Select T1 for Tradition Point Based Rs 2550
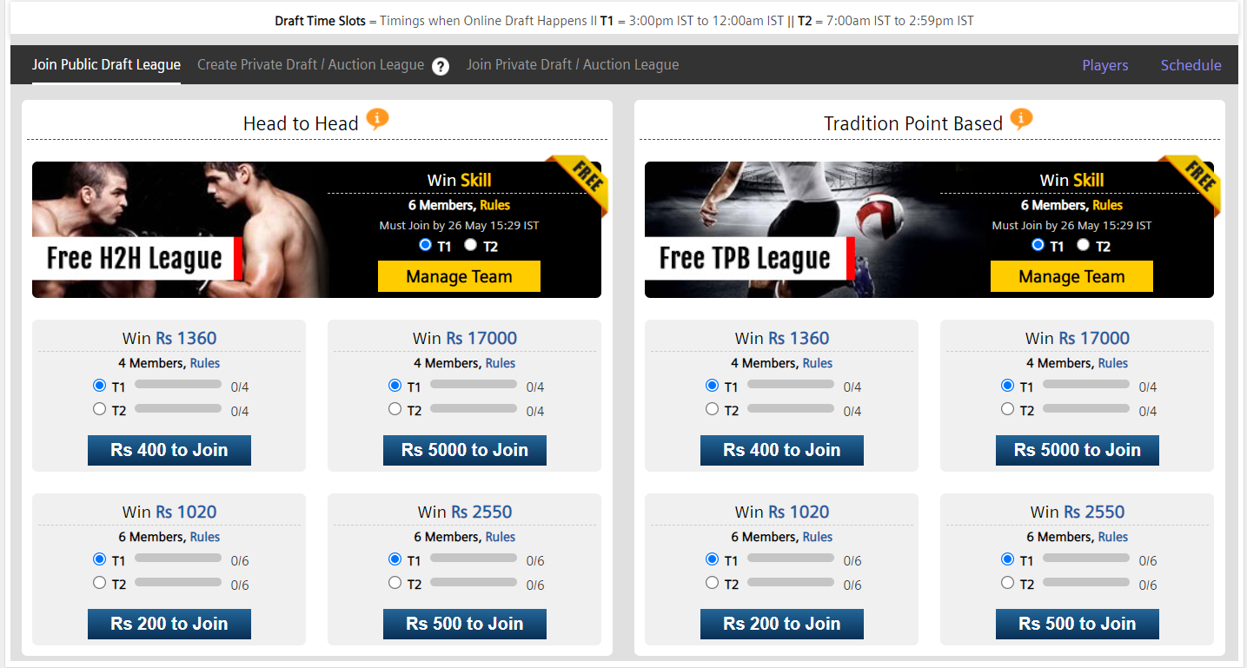This screenshot has height=668, width=1247. pos(1007,559)
